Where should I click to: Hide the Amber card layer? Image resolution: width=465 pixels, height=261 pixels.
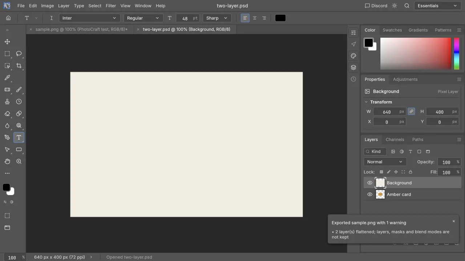tap(370, 194)
